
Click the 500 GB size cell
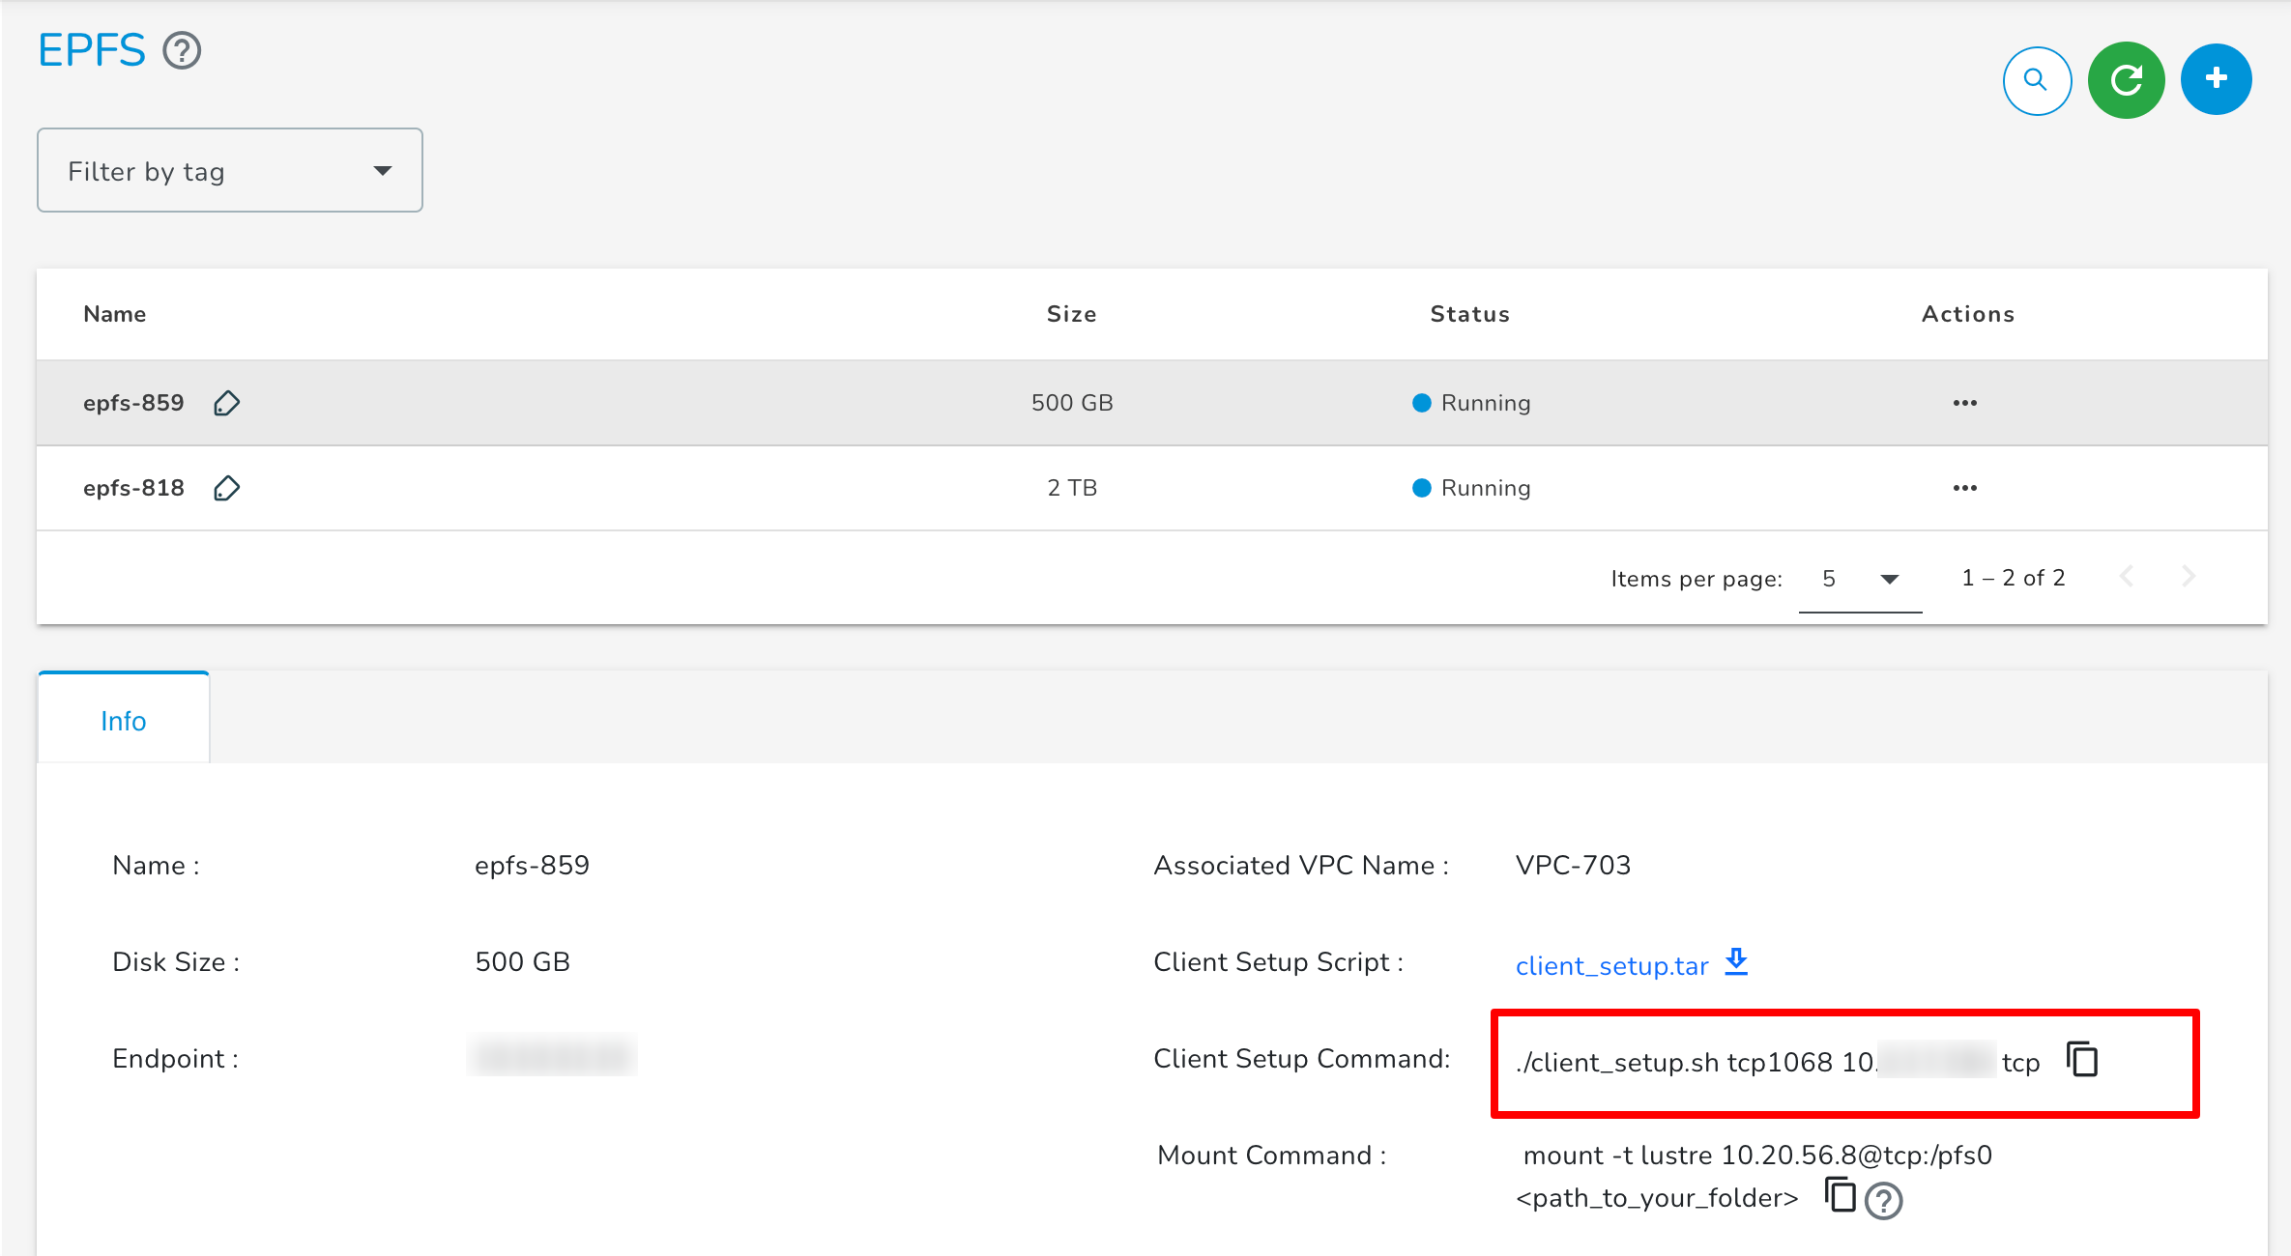point(1072,403)
